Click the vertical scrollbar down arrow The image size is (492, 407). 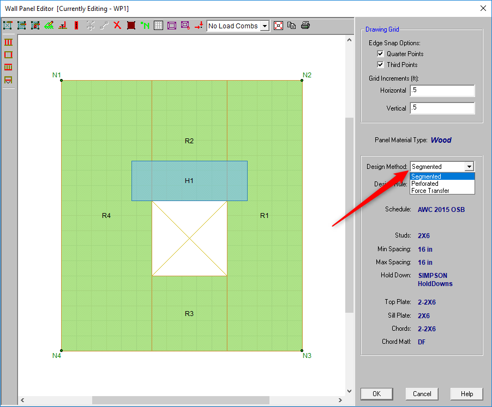pyautogui.click(x=349, y=391)
